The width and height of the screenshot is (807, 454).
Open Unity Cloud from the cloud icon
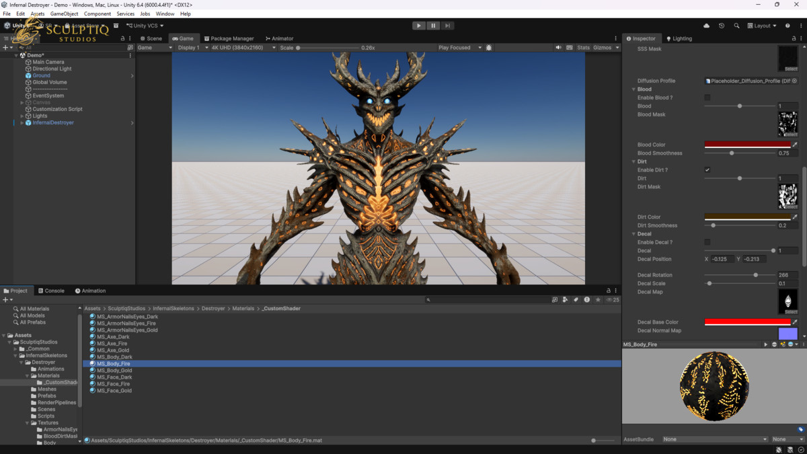706,26
